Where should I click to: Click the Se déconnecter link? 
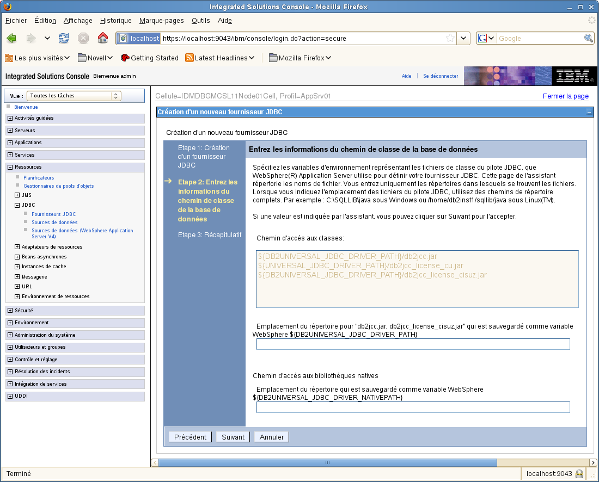coord(441,76)
